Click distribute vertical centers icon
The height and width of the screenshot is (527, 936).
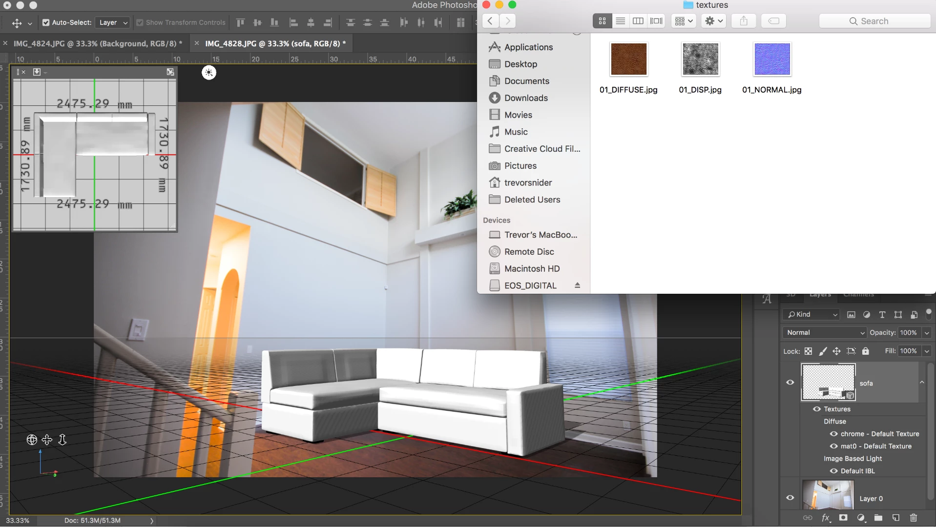point(368,22)
